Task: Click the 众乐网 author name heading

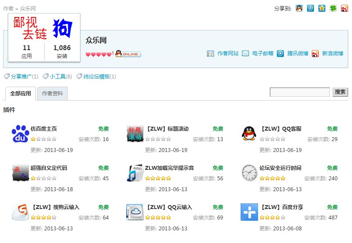Action: (96, 40)
